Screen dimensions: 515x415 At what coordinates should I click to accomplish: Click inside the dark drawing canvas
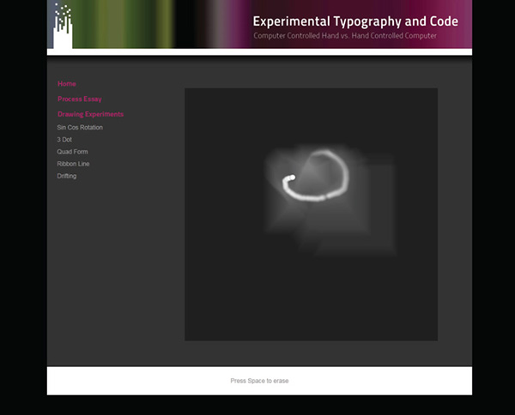[x=311, y=214]
